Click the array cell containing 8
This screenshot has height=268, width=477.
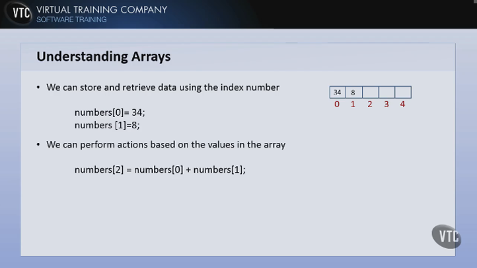coord(353,92)
